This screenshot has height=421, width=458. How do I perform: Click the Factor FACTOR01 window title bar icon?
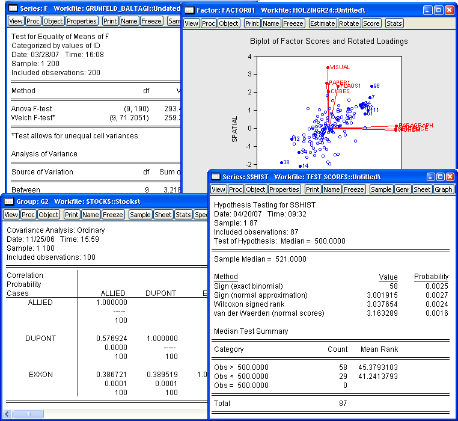click(189, 11)
